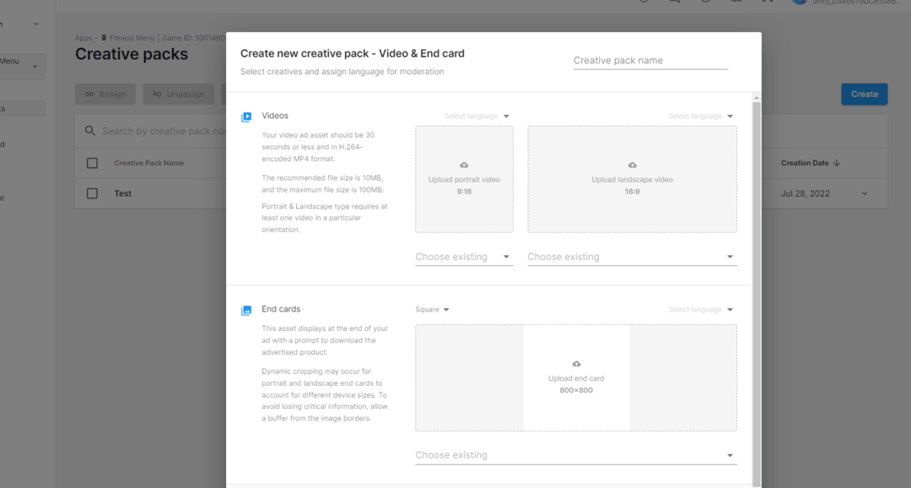Screen dimensions: 911x488
Task: Expand the sidebar top chevron dropdown
Action: tap(36, 24)
